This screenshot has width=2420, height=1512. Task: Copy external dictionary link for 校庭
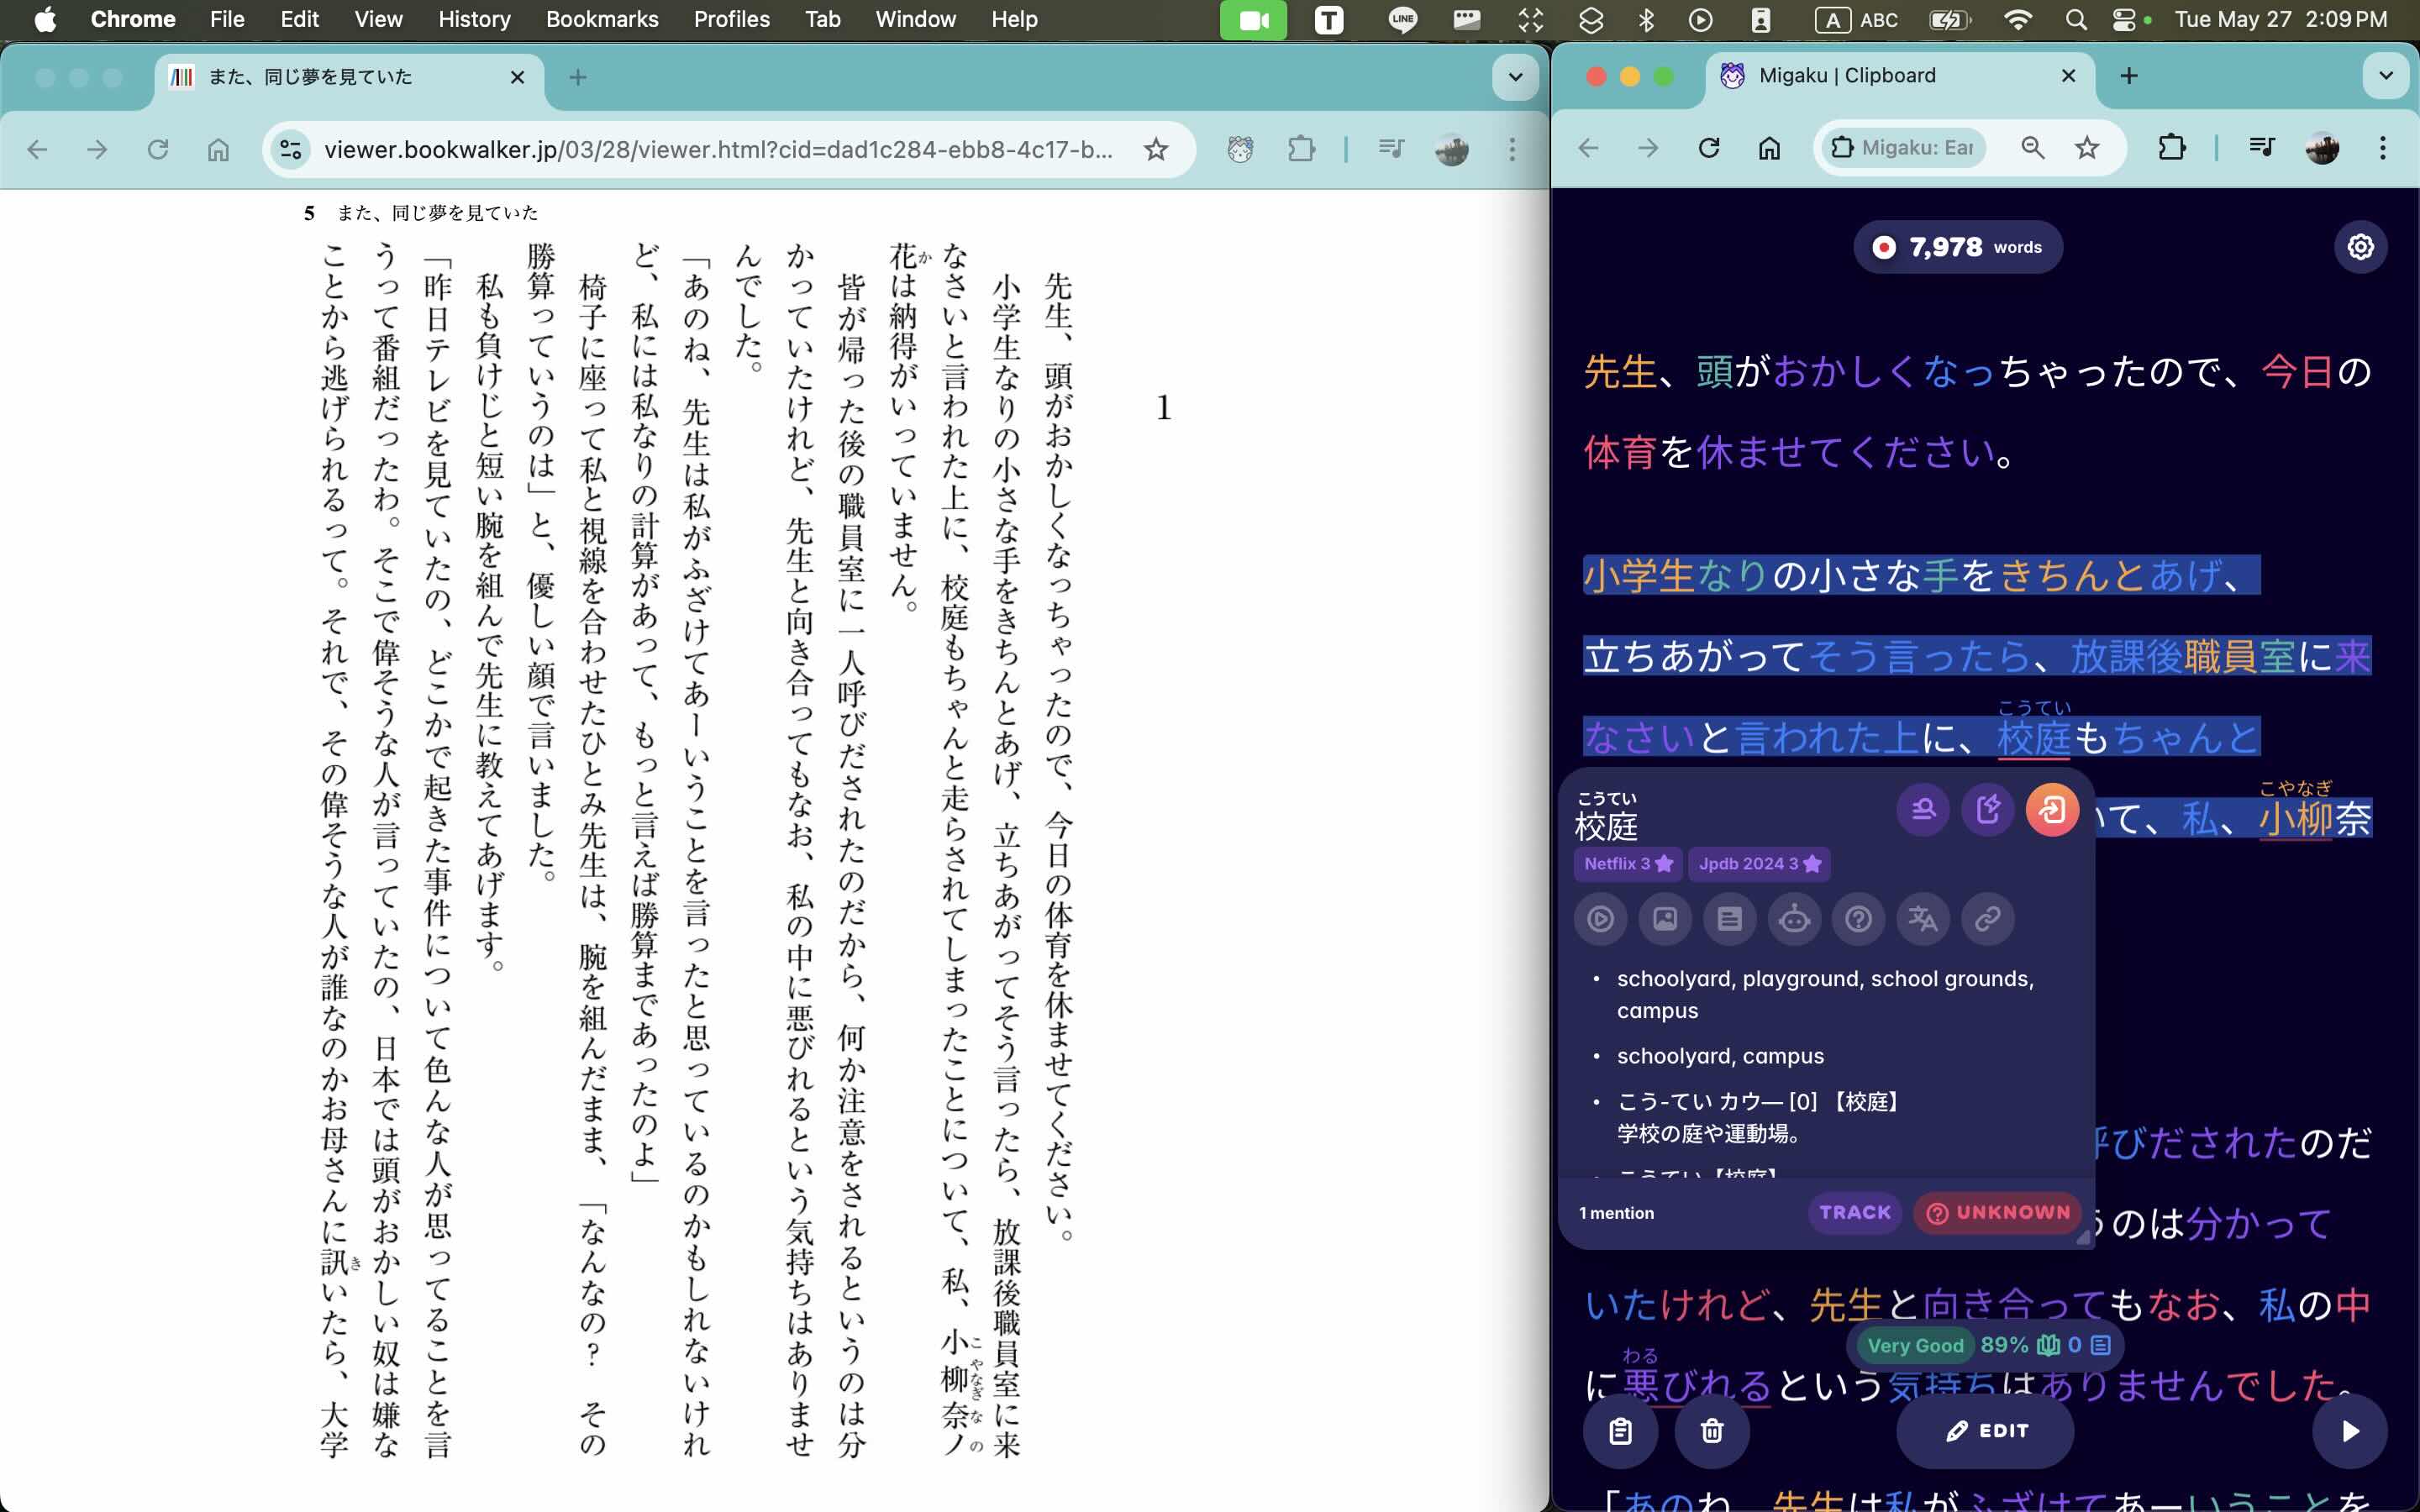(1987, 918)
